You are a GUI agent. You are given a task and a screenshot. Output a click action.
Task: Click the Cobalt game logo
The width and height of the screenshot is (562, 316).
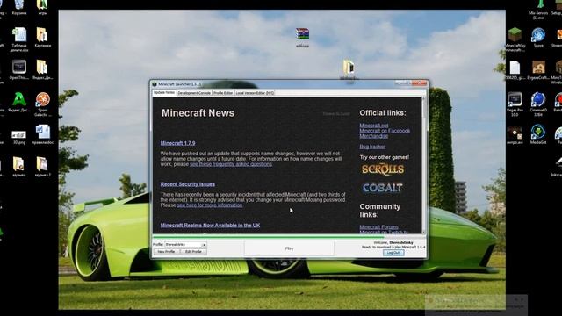pos(383,188)
